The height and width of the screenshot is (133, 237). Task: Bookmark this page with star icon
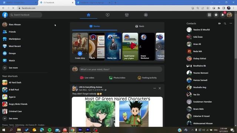click(208, 8)
